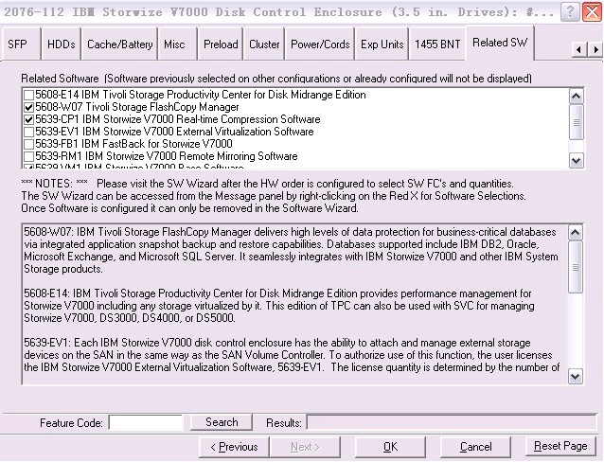Select the 5608-E14 description paragraph text
The width and height of the screenshot is (604, 462).
click(279, 306)
